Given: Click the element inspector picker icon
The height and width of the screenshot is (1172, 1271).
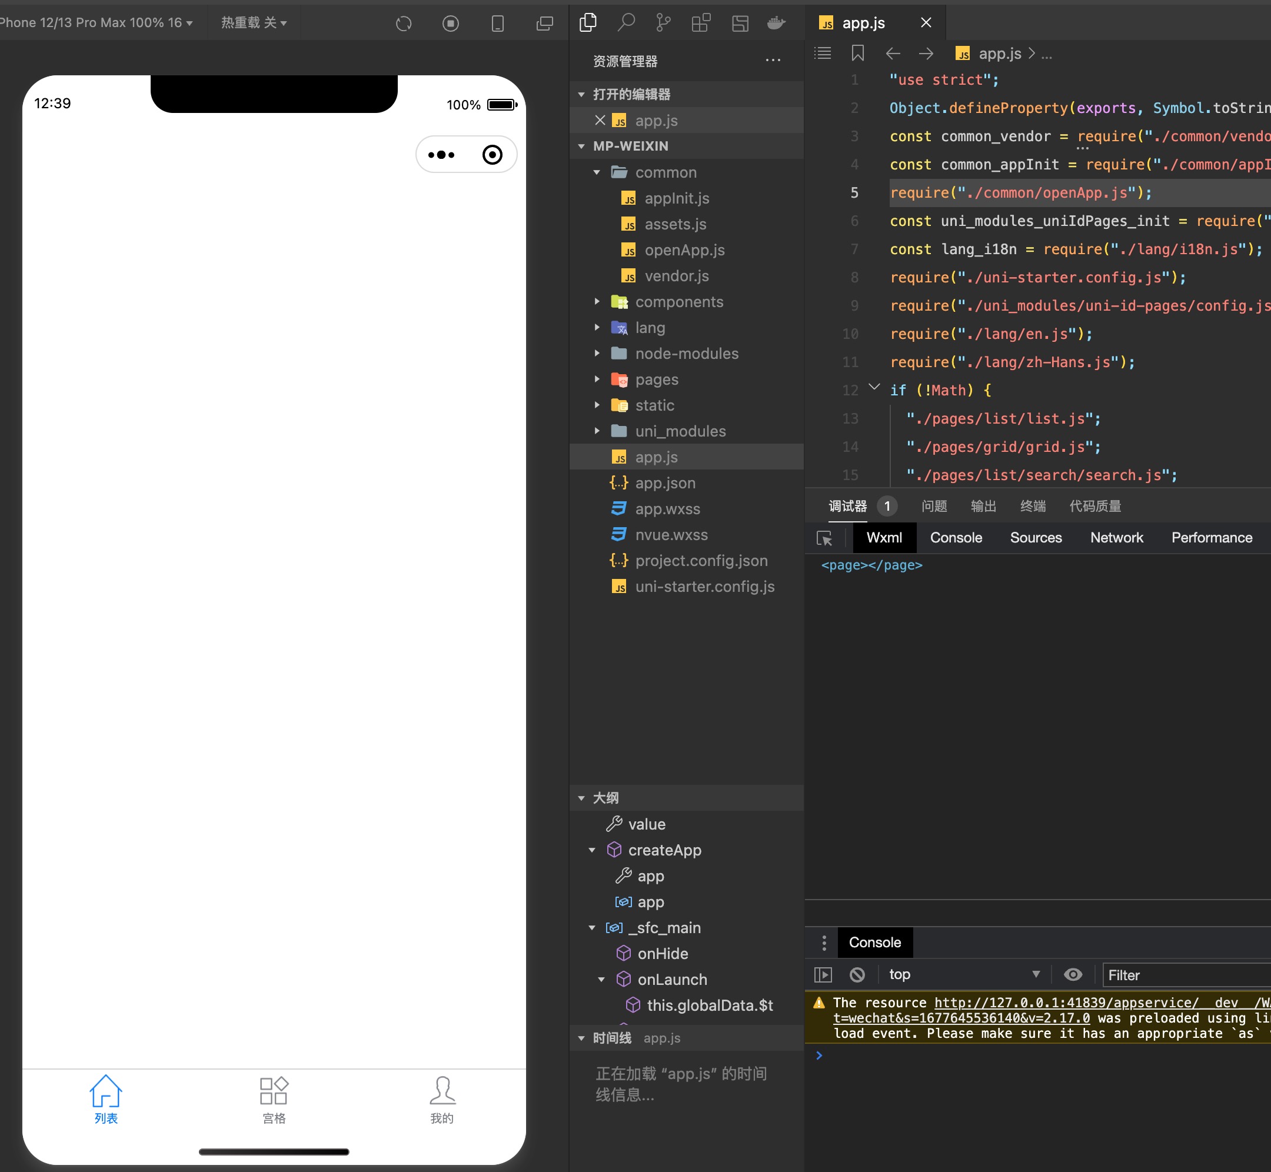Looking at the screenshot, I should pos(824,538).
